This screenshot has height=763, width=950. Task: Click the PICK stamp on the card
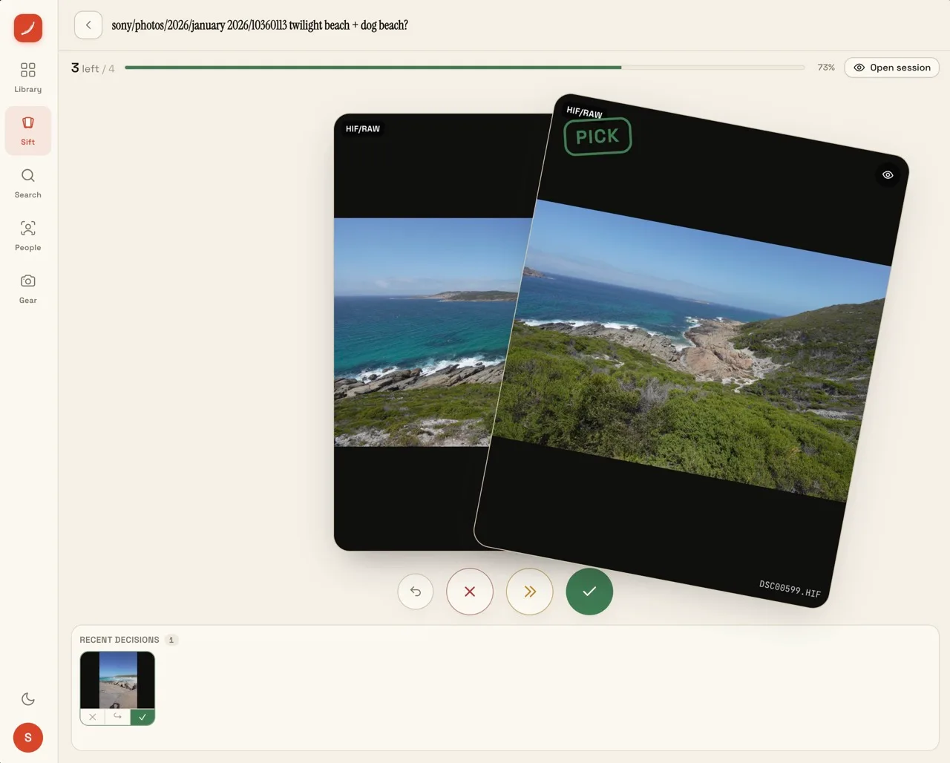tap(597, 137)
